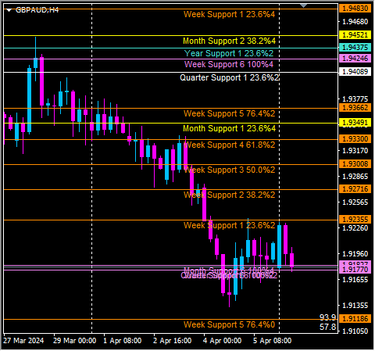Click the 1 Apr 08:00 time label
The height and width of the screenshot is (351, 375).
click(123, 341)
